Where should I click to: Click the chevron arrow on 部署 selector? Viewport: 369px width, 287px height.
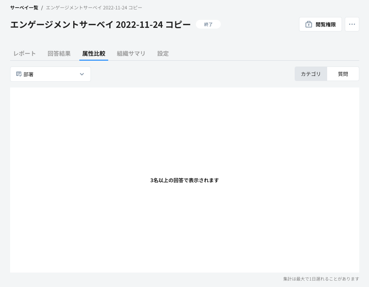82,74
